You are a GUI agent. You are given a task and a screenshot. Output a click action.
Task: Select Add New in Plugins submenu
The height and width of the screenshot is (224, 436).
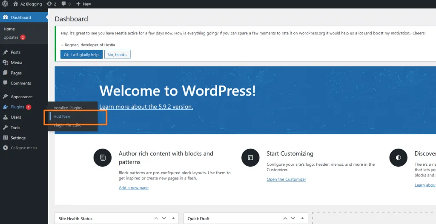click(x=62, y=116)
